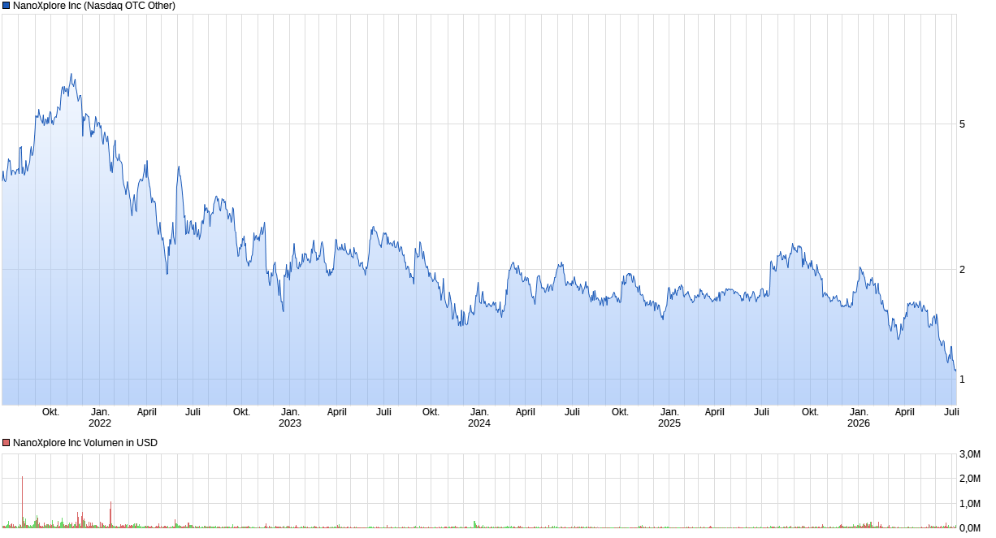Viewport: 996px width, 538px height.
Task: Click the 'Jan.' label above 2026
Action: (x=859, y=412)
